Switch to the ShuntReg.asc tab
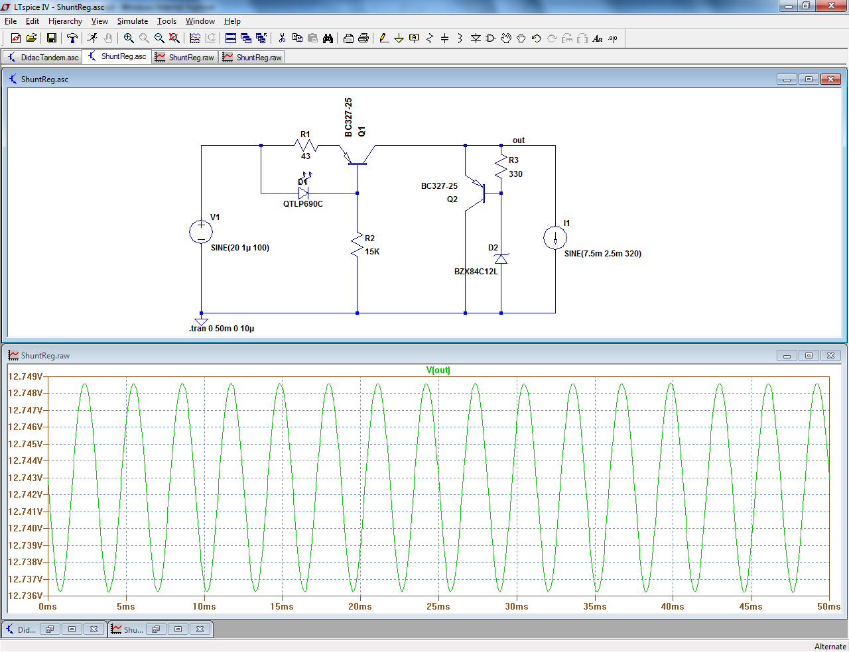The width and height of the screenshot is (849, 652). tap(117, 56)
